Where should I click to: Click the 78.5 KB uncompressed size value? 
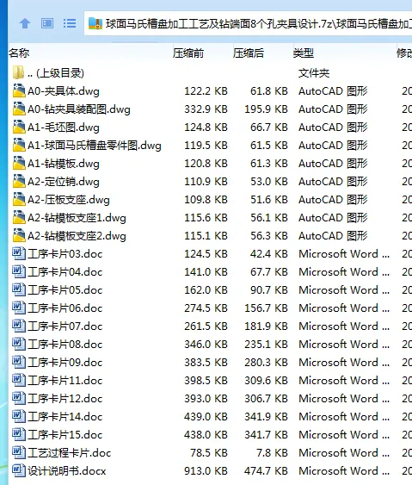pyautogui.click(x=209, y=453)
